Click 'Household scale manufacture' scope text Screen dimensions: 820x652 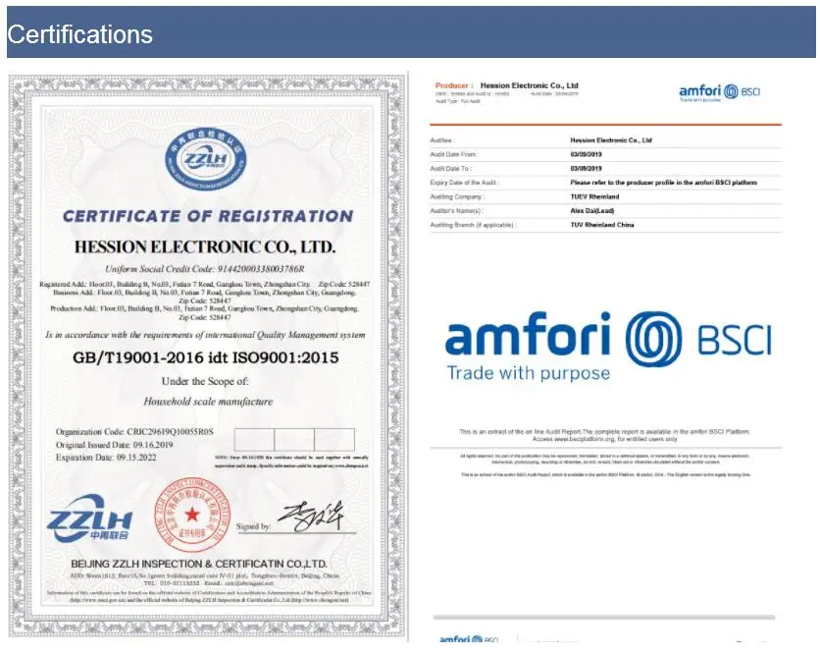[x=208, y=402]
